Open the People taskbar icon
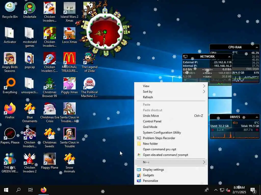The width and height of the screenshot is (261, 195). [206, 190]
